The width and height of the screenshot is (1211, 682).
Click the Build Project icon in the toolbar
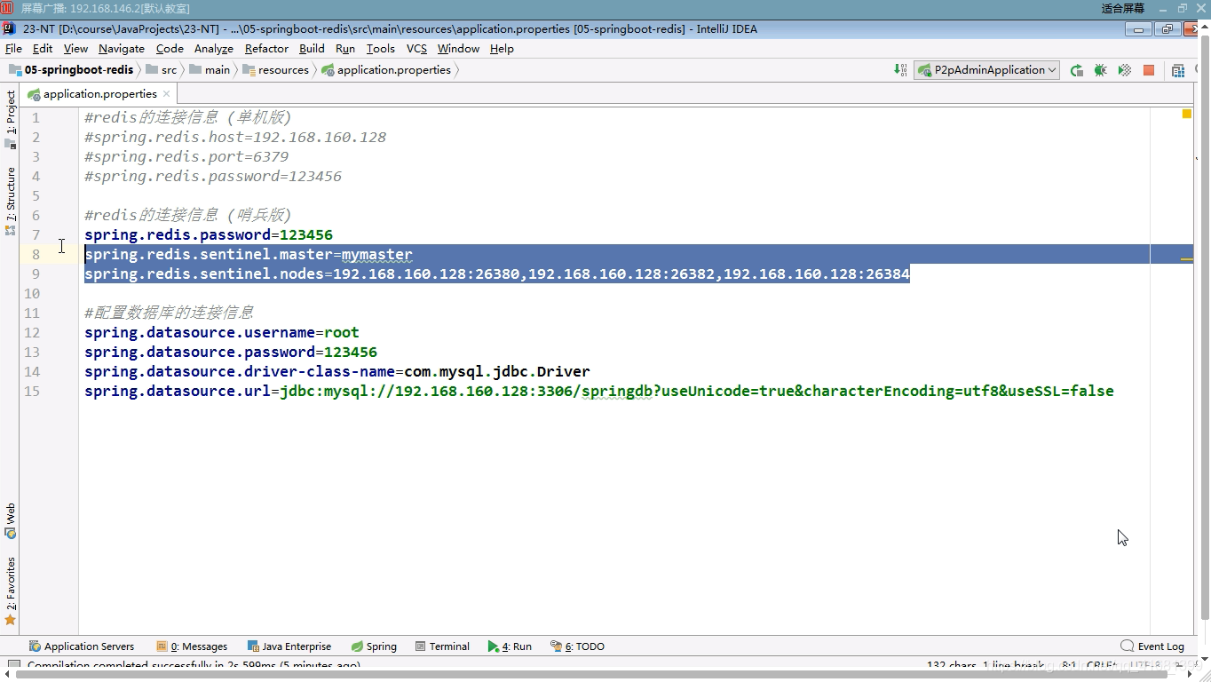[900, 70]
